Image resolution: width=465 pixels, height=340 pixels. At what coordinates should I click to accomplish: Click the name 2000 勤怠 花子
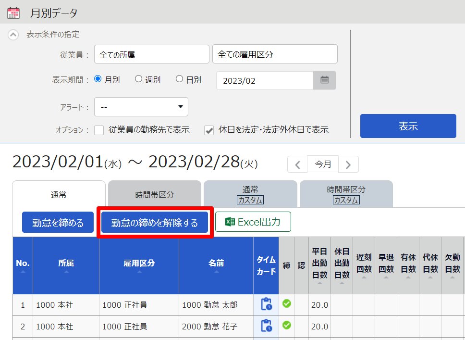pos(210,327)
